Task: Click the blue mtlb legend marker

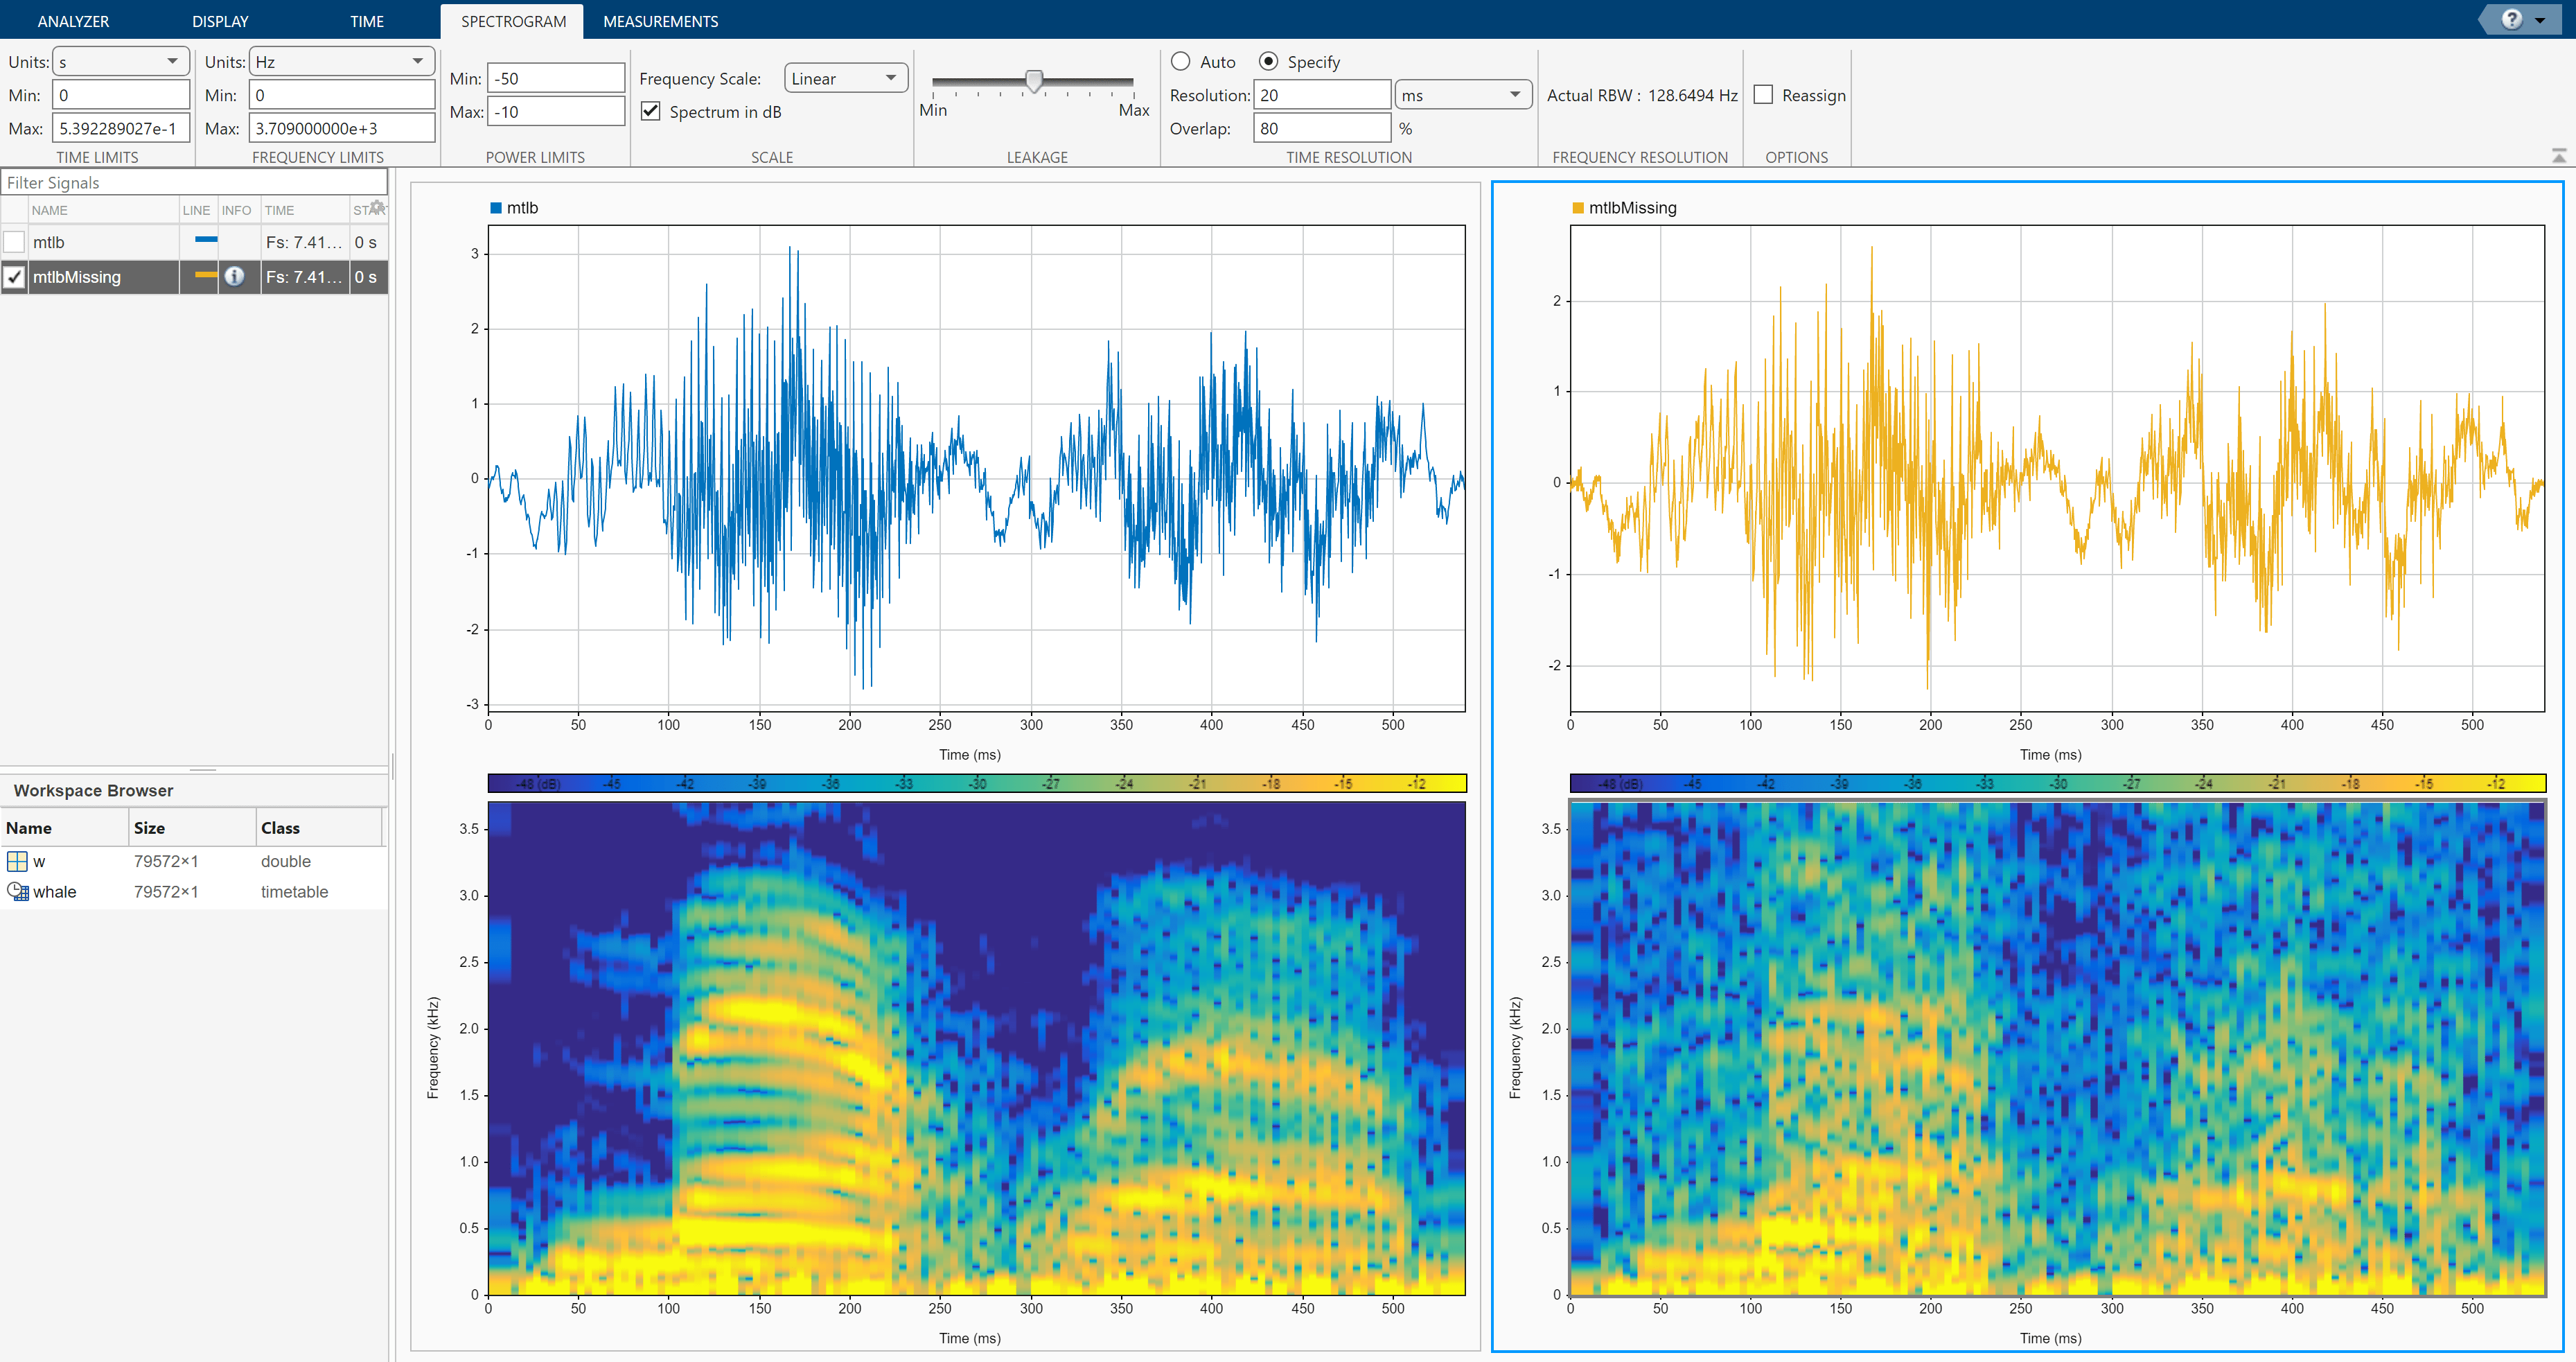Action: (x=496, y=208)
